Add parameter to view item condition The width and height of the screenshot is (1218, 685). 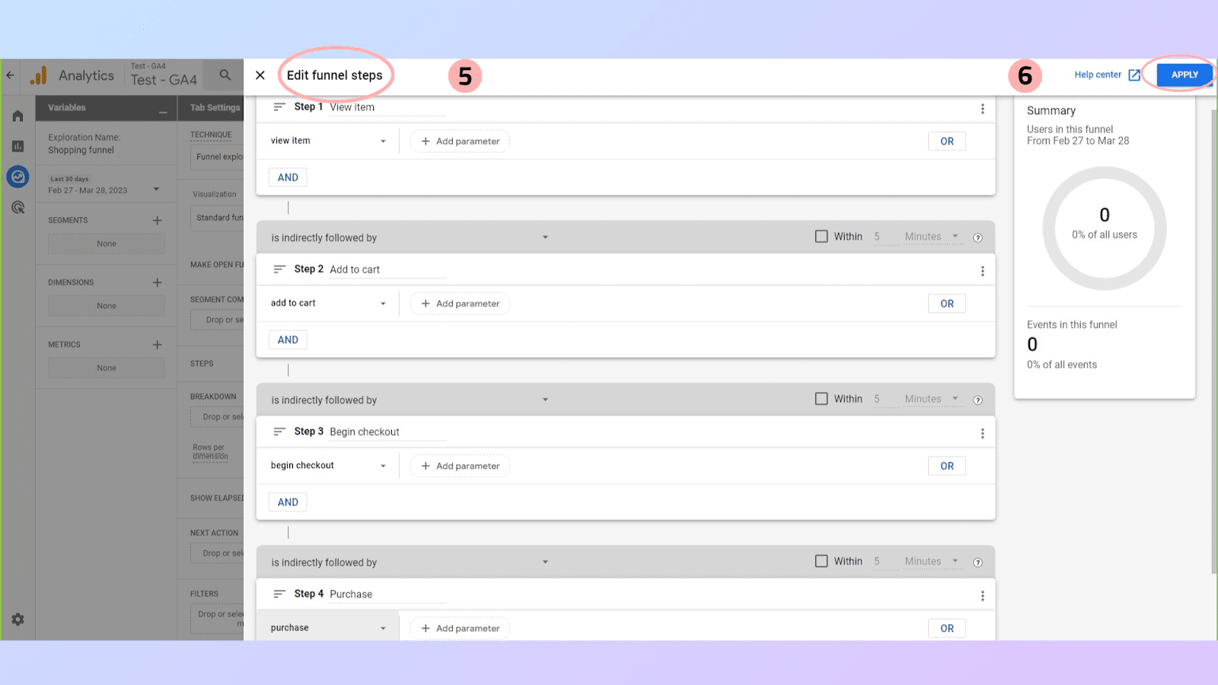click(460, 142)
